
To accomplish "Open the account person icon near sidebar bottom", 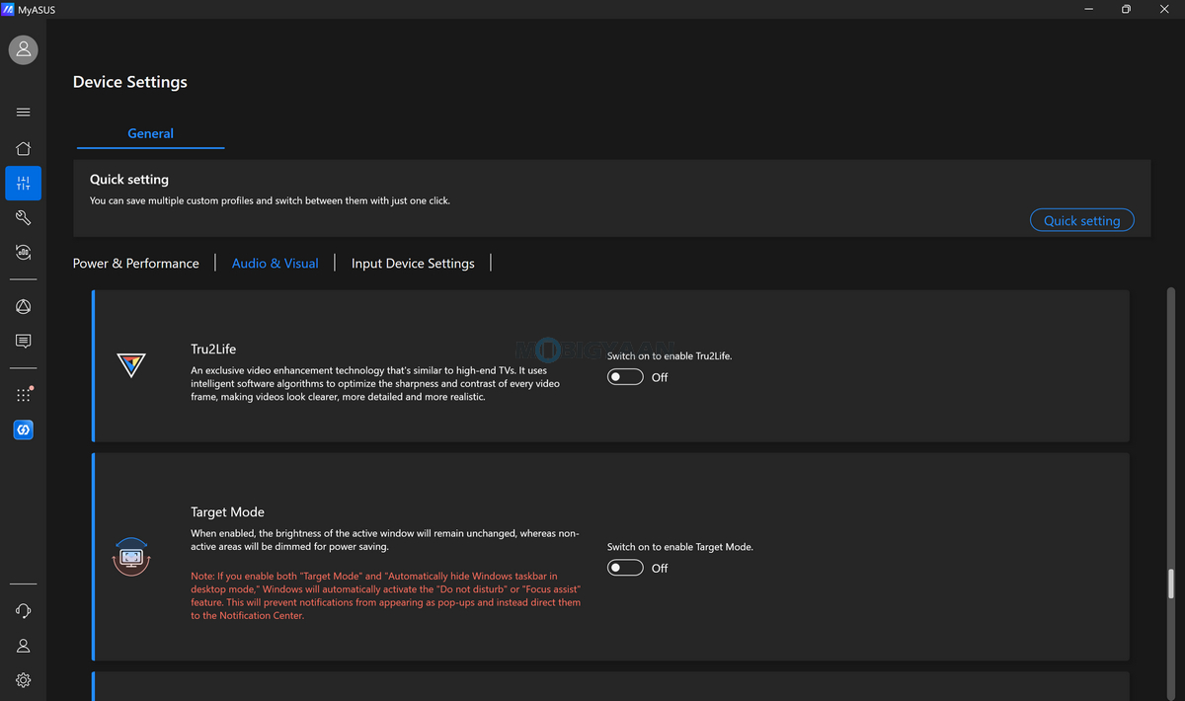I will (24, 646).
